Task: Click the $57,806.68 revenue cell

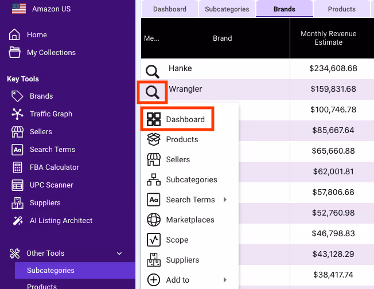Action: pyautogui.click(x=333, y=192)
